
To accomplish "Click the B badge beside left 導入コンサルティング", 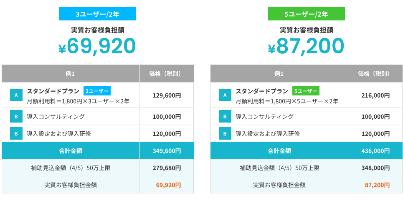I will click(x=16, y=116).
